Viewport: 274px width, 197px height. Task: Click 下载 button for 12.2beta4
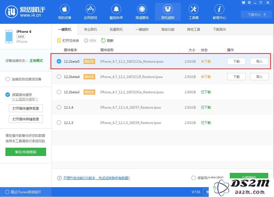click(x=236, y=77)
